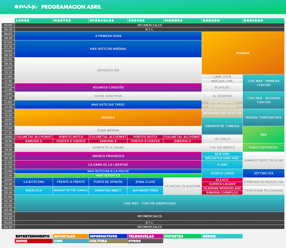
Task: Select the WAYWARD PINES slot
Action: point(145,190)
